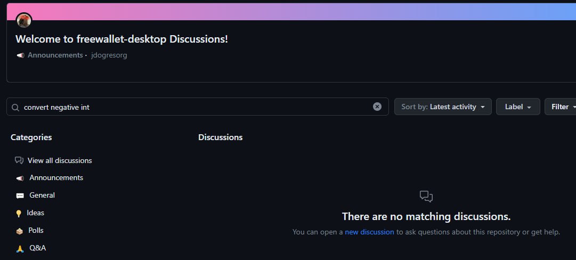Click the Categories heading
The image size is (576, 260).
tap(31, 137)
